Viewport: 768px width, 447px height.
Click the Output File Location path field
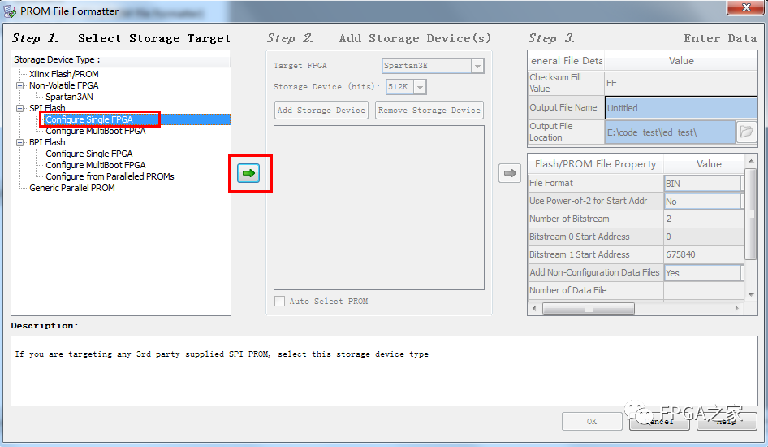click(x=670, y=132)
